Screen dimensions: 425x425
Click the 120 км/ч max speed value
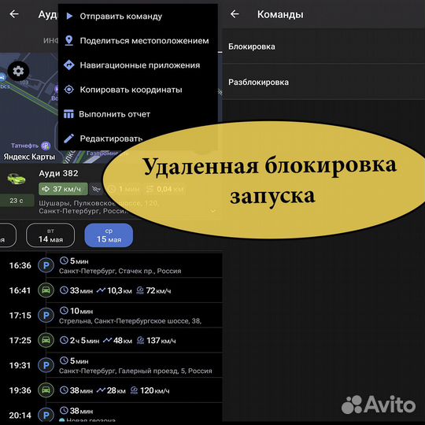click(x=155, y=390)
